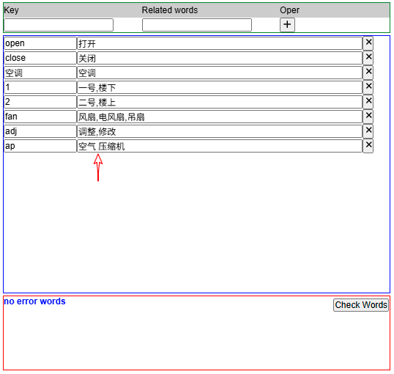Delete the ap row via its X icon
The image size is (394, 374).
(368, 145)
